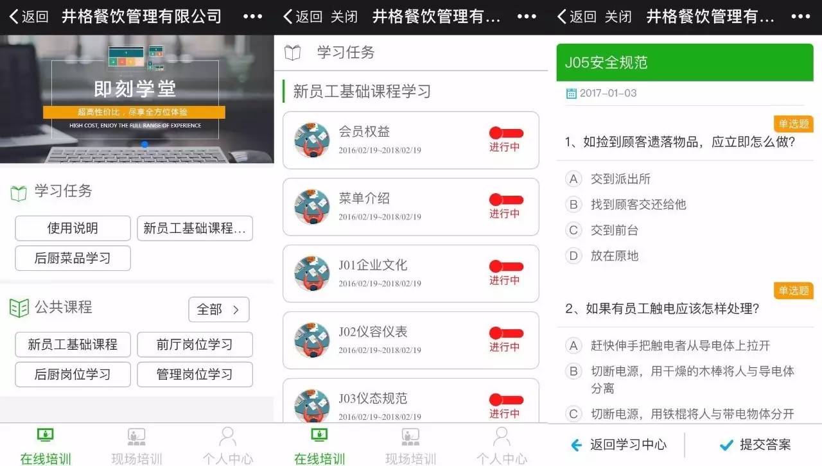Viewport: 822px width, 466px height.
Task: Open 前厅岗位学习 course button
Action: (195, 345)
